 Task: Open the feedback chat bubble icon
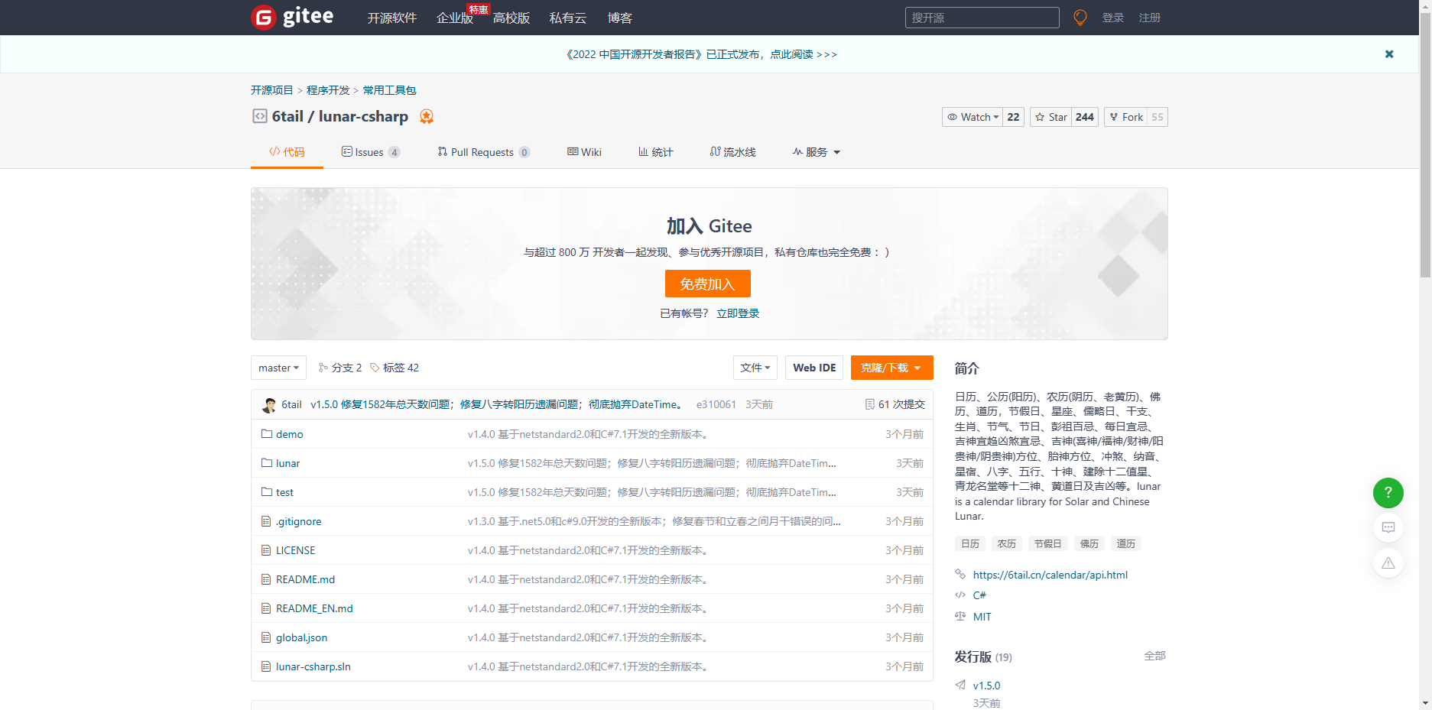point(1388,527)
